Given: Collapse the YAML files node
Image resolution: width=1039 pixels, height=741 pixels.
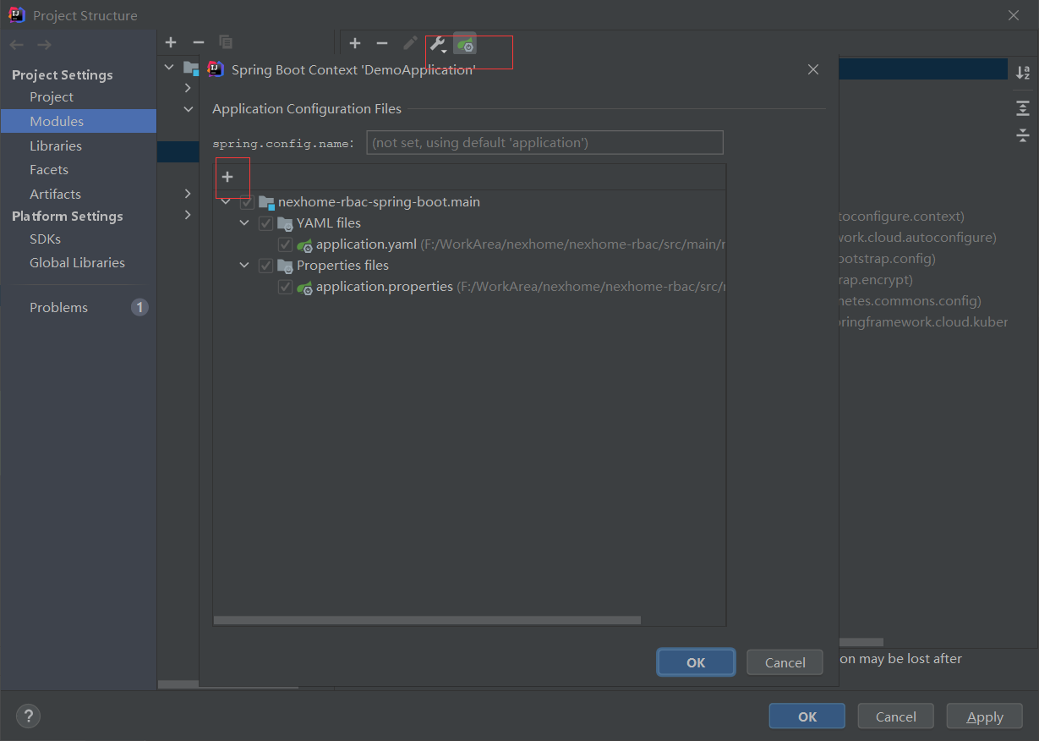Looking at the screenshot, I should tap(244, 223).
